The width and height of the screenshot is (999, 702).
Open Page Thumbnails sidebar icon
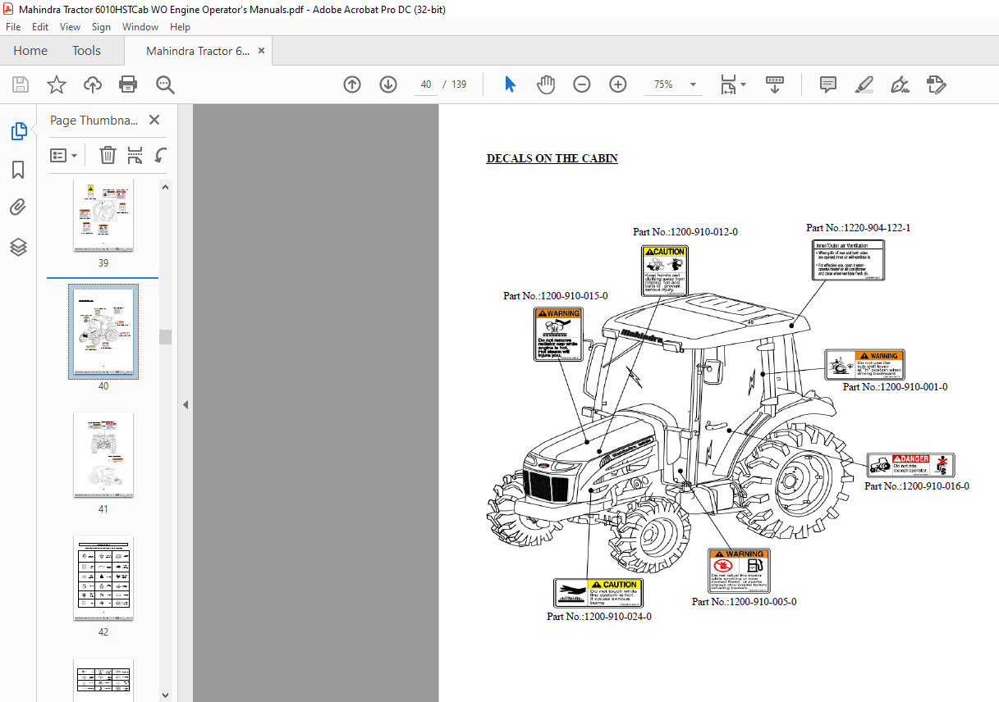18,131
